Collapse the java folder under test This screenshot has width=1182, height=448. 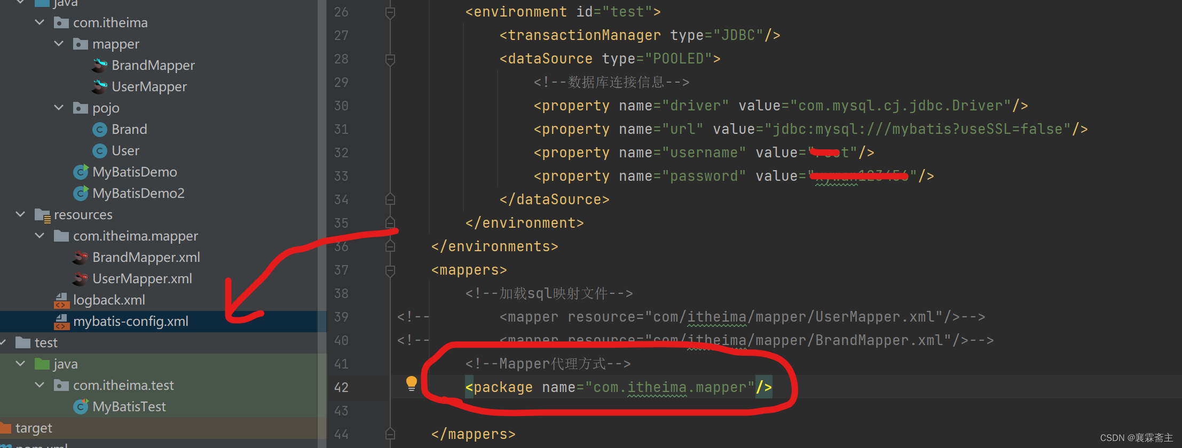20,364
